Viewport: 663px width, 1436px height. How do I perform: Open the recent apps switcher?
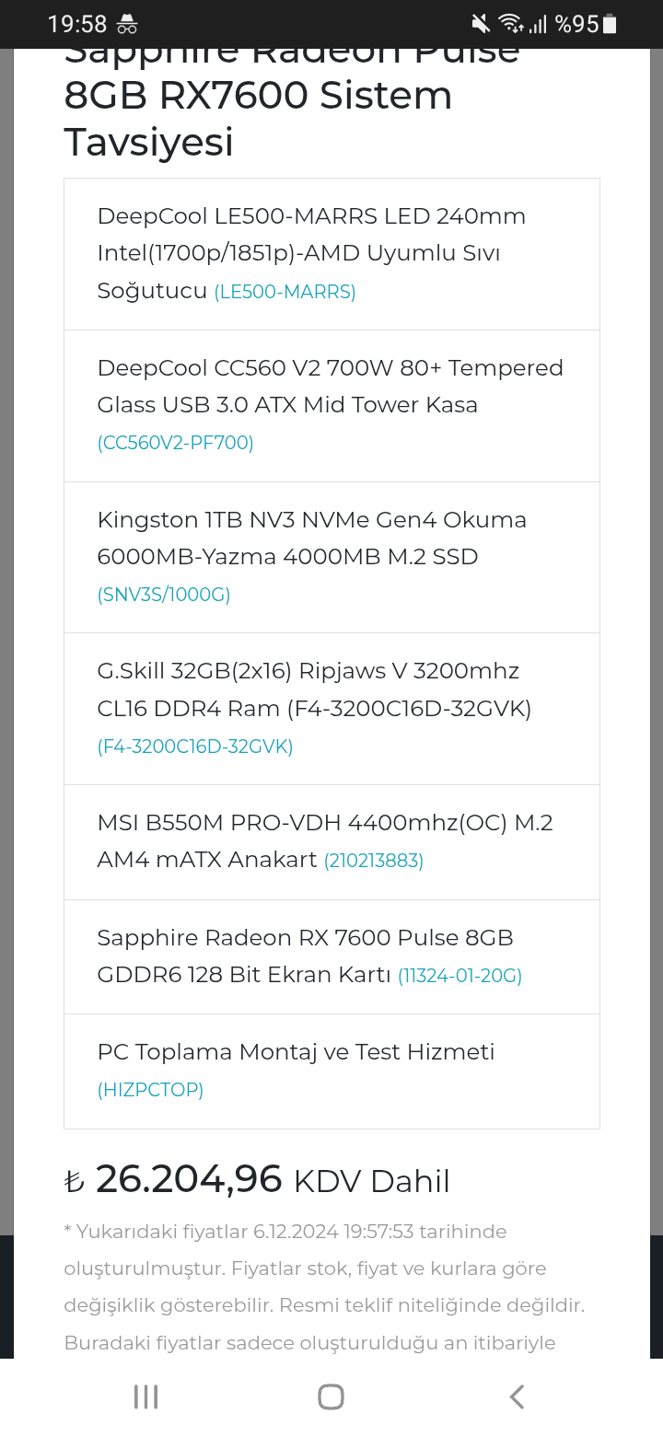(x=145, y=1396)
